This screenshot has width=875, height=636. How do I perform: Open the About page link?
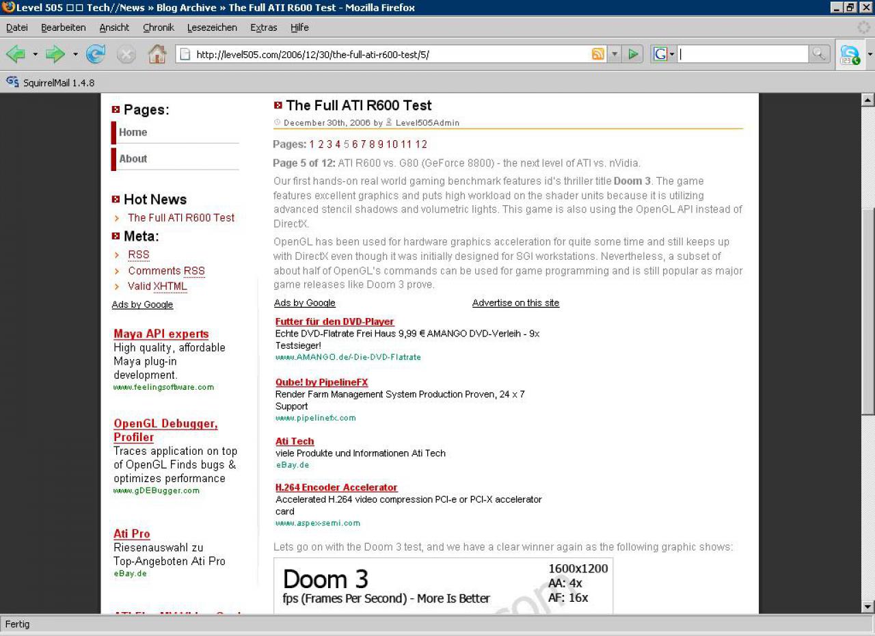[x=133, y=159]
